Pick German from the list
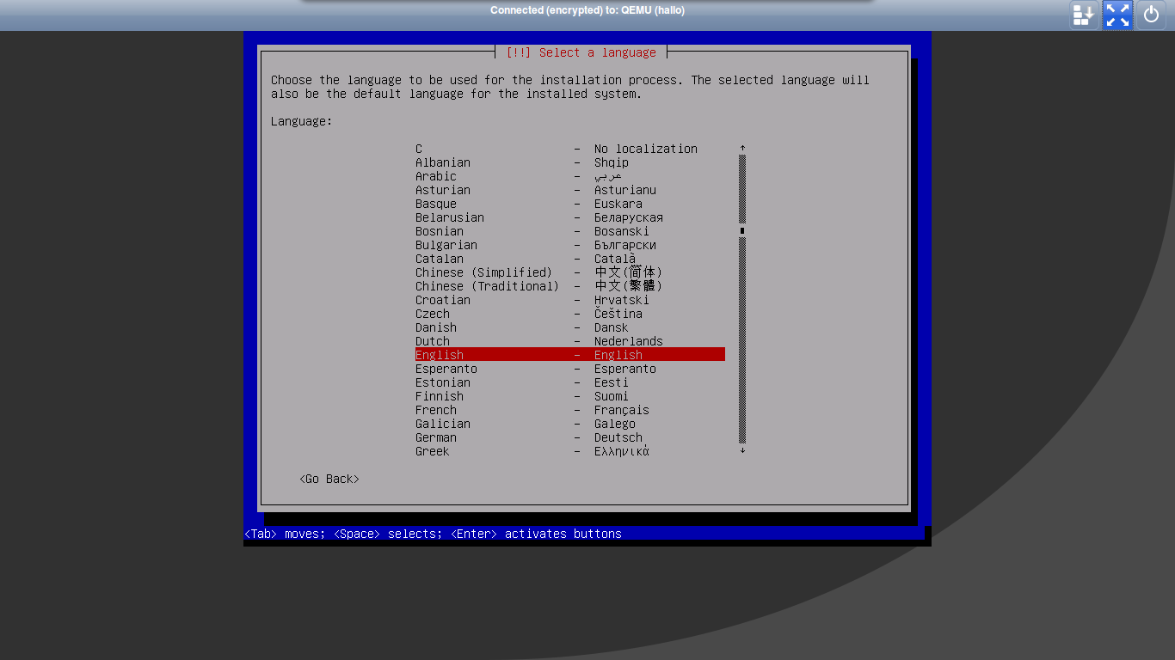This screenshot has height=660, width=1175. [x=570, y=437]
